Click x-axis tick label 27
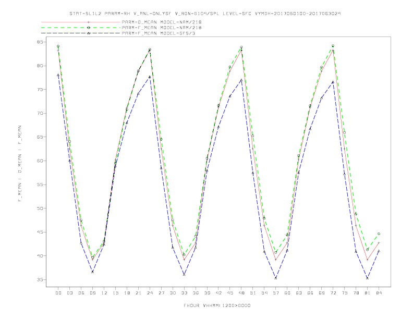 click(162, 293)
